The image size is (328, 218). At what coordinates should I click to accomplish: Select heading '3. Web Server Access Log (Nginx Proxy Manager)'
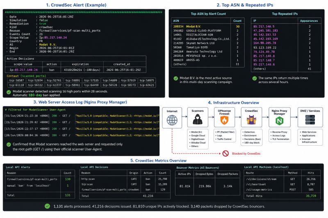pyautogui.click(x=80, y=102)
